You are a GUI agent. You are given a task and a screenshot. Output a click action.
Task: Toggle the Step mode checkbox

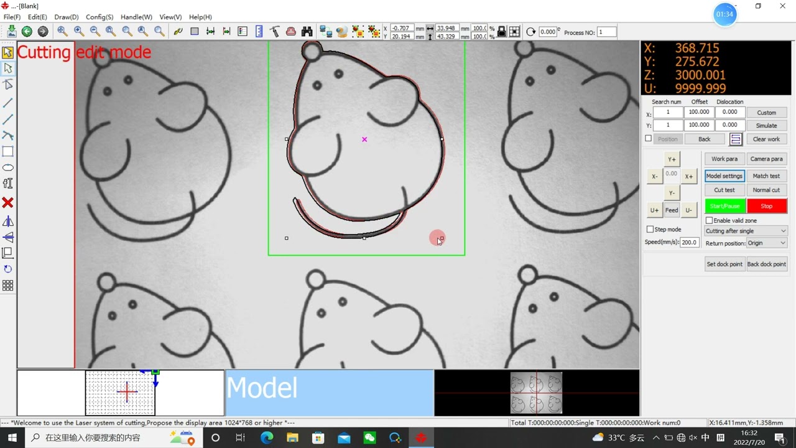click(x=650, y=230)
